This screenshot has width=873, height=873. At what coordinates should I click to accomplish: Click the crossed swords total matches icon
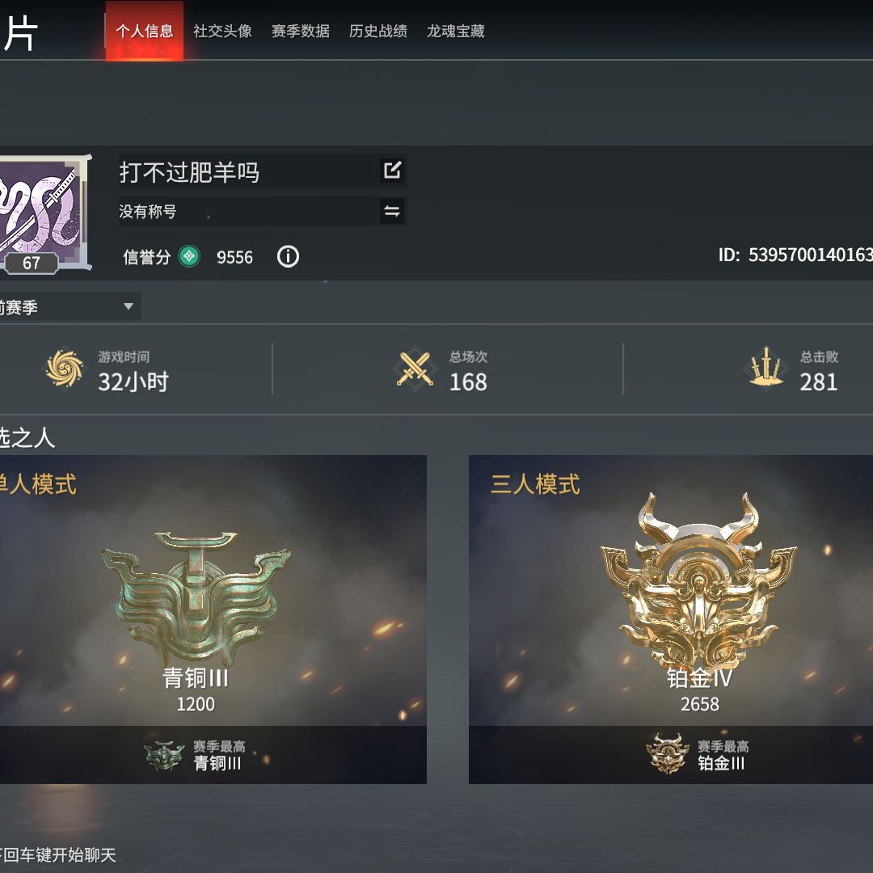pos(415,369)
